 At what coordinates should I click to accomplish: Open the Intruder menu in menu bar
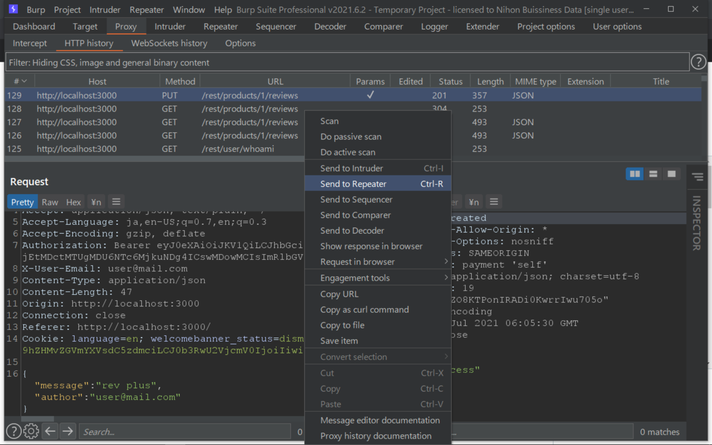(x=105, y=9)
